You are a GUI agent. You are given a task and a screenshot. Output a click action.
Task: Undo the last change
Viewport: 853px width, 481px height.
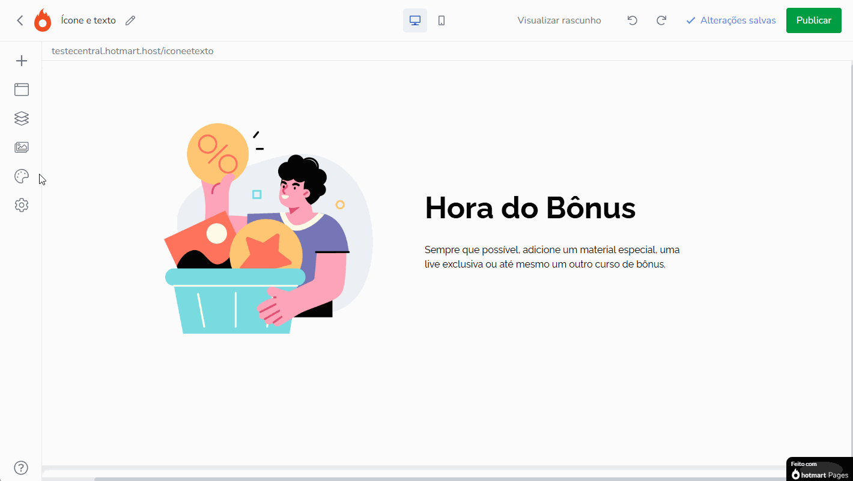[632, 20]
